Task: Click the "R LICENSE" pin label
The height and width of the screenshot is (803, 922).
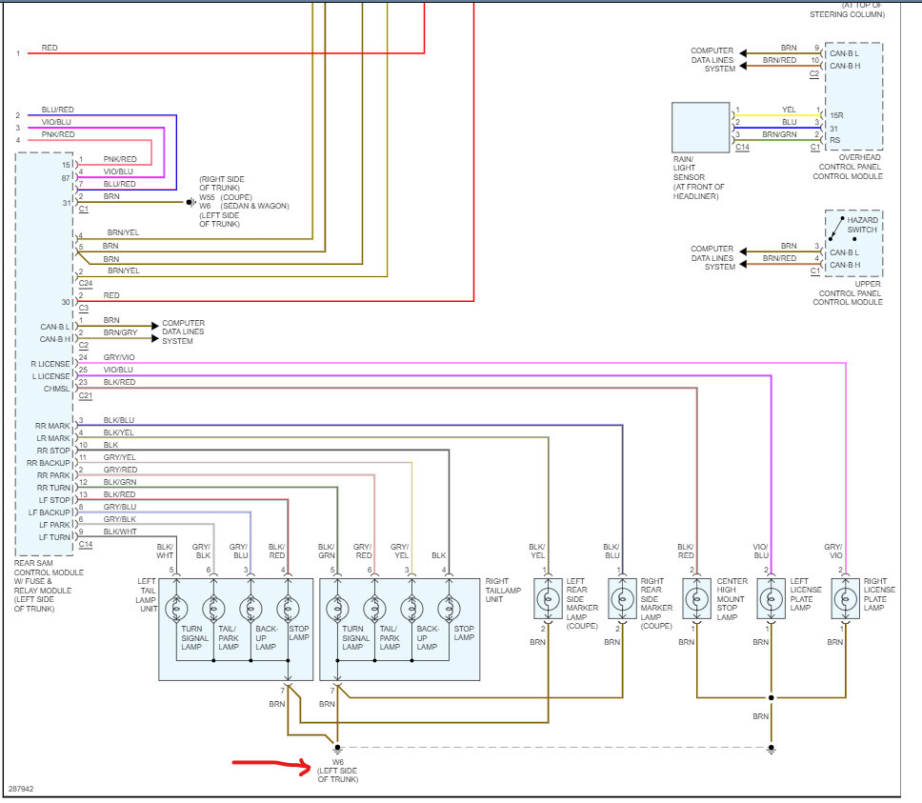Action: 50,365
